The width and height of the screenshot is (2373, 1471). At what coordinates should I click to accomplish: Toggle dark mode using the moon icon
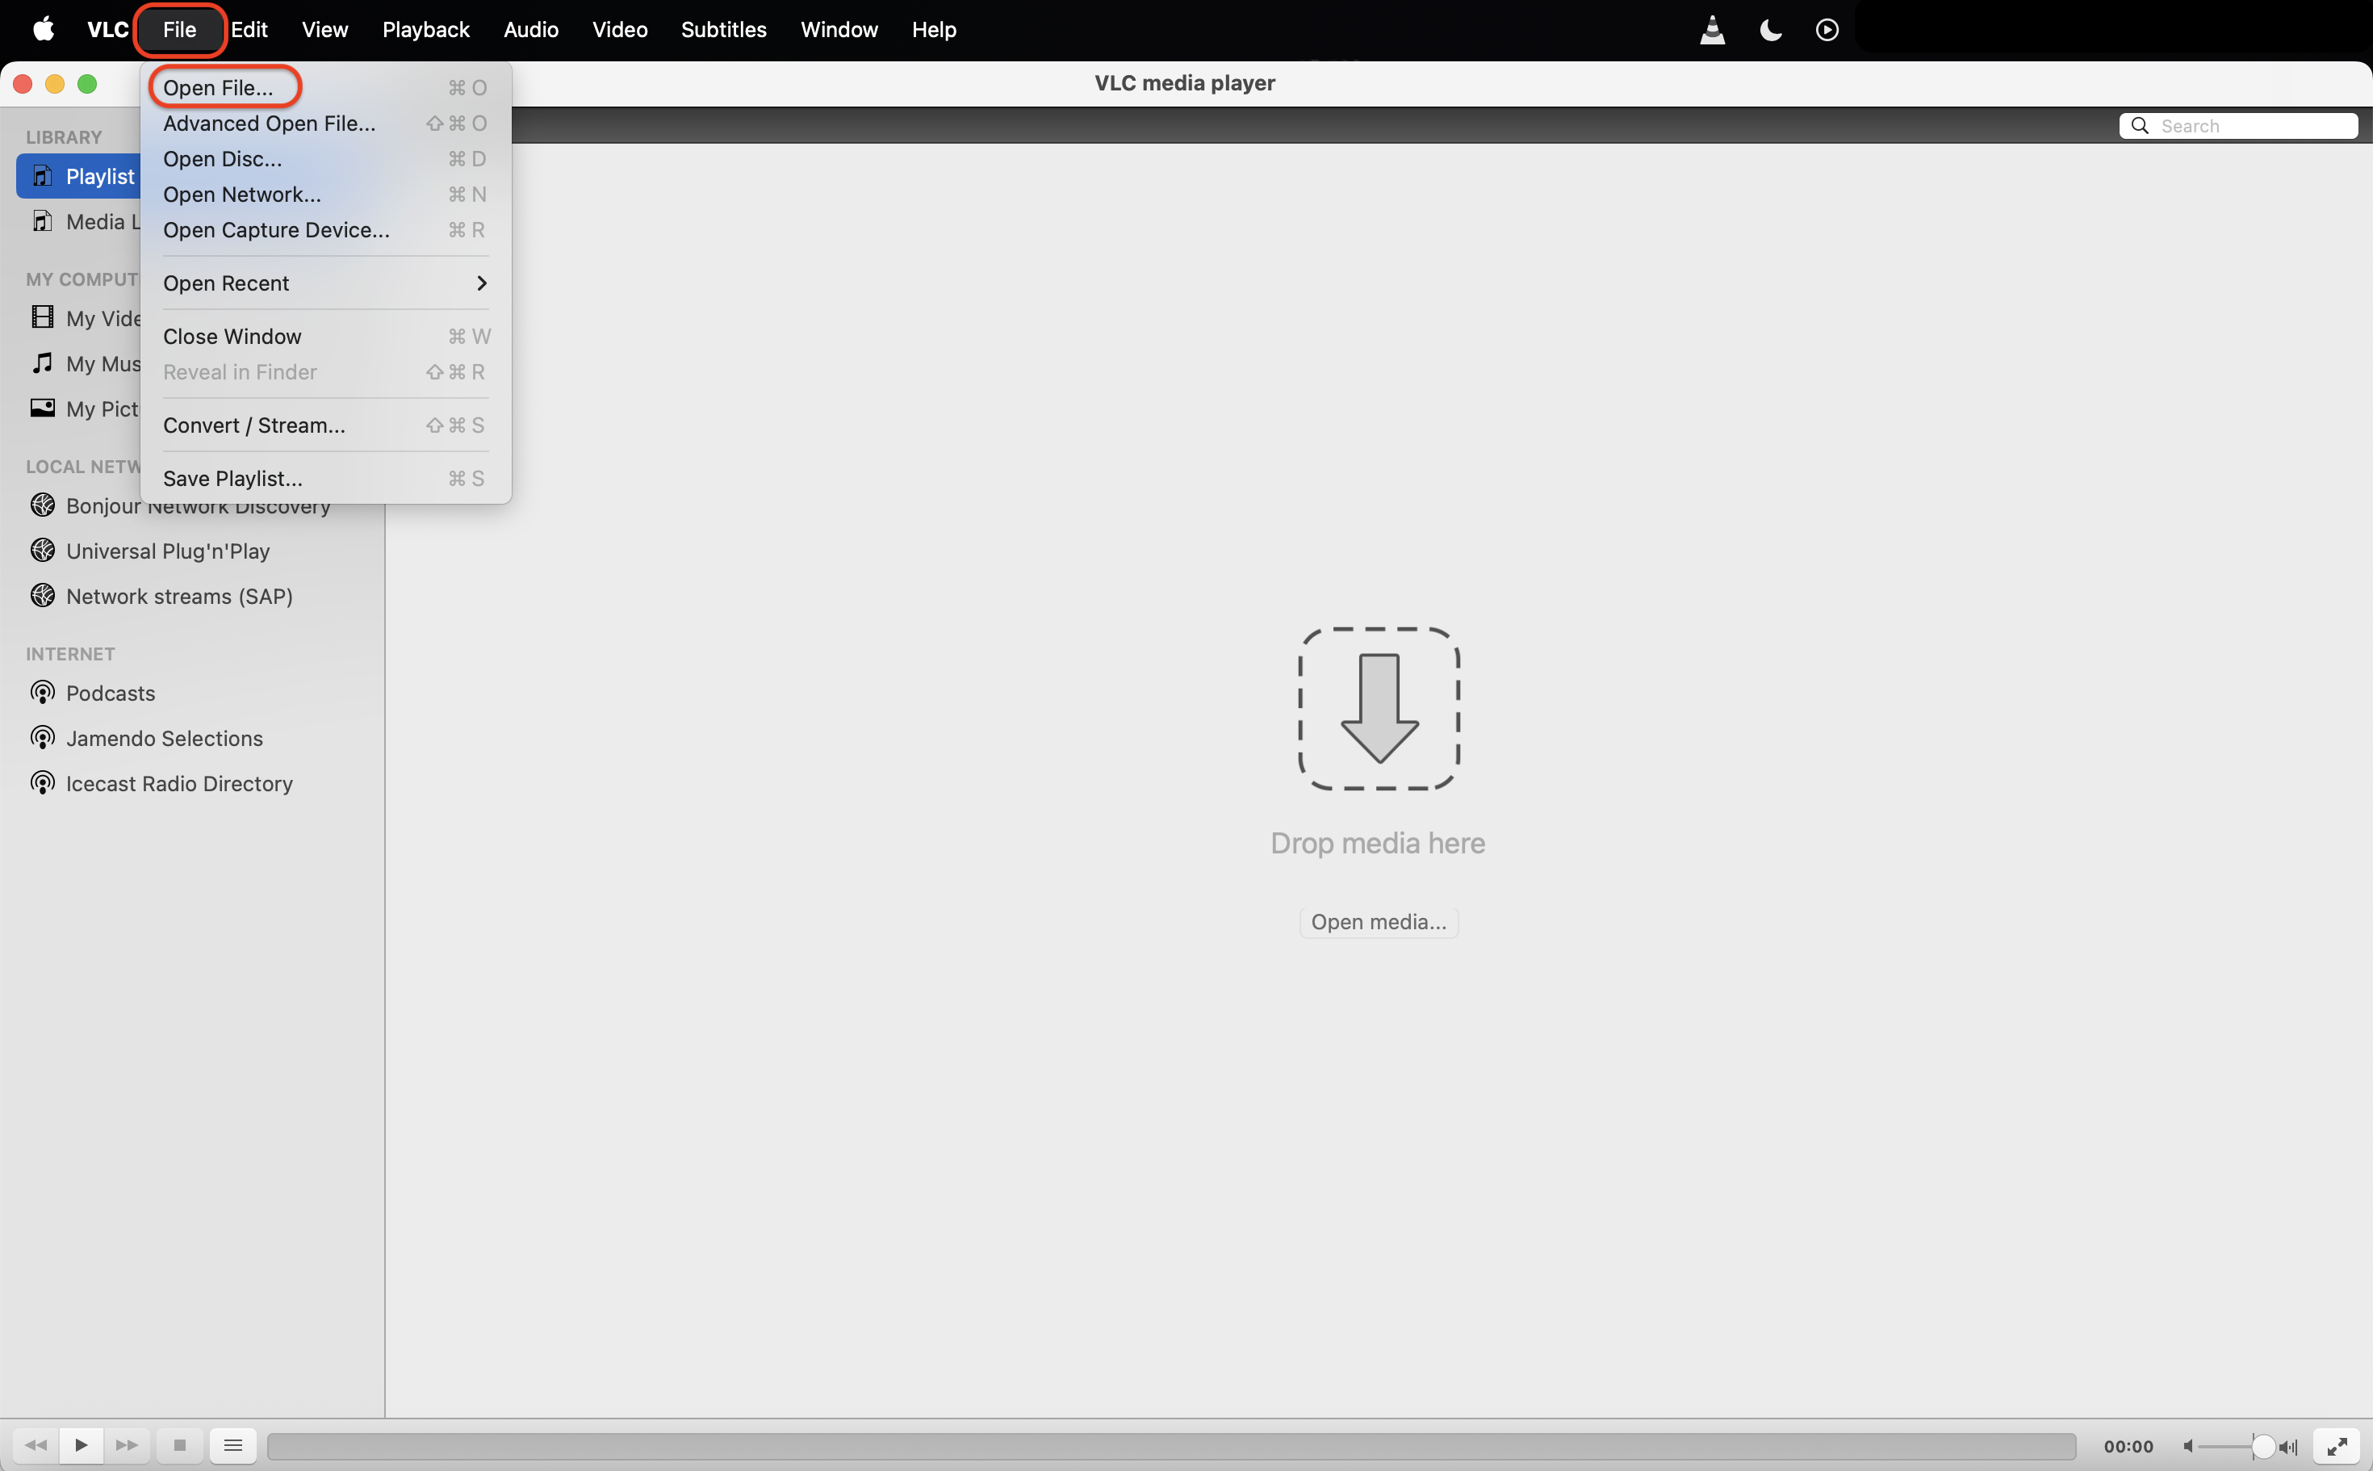tap(1768, 29)
